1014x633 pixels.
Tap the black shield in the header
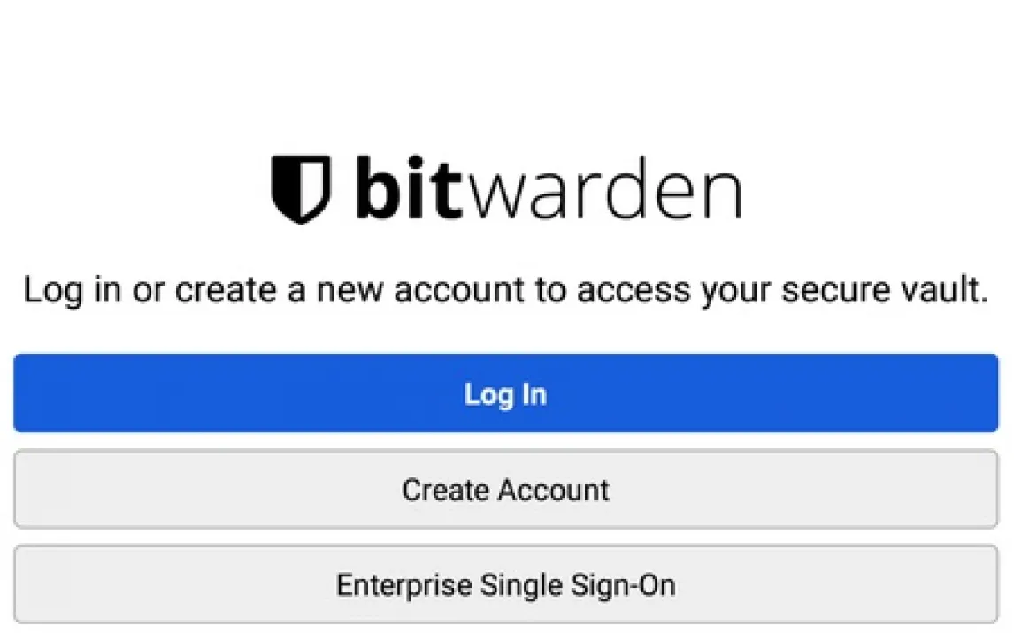(301, 188)
